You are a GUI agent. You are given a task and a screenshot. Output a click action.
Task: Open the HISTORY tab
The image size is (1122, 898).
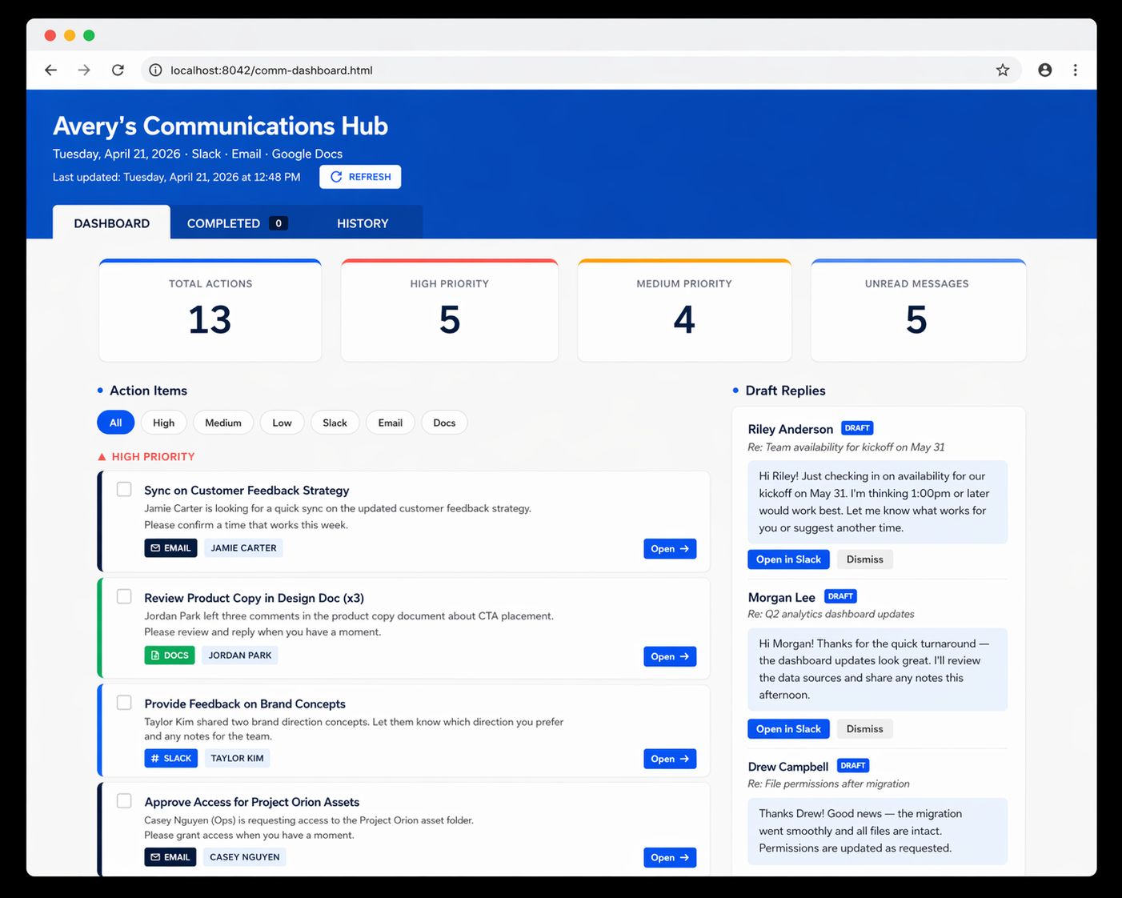pos(362,222)
